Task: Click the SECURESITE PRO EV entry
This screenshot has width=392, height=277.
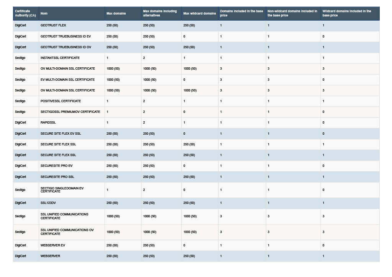Action: coord(57,166)
